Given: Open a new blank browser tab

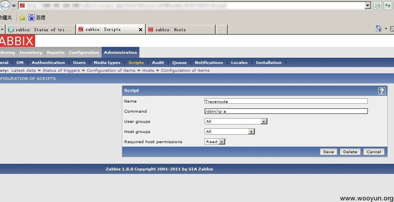Looking at the screenshot, I should [x=222, y=29].
